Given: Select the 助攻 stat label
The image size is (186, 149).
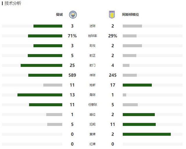Looking at the screenshot, I should (92, 46).
